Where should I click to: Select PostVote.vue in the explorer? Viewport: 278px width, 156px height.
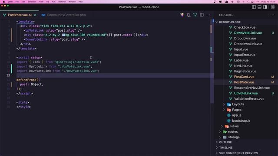click(x=244, y=82)
